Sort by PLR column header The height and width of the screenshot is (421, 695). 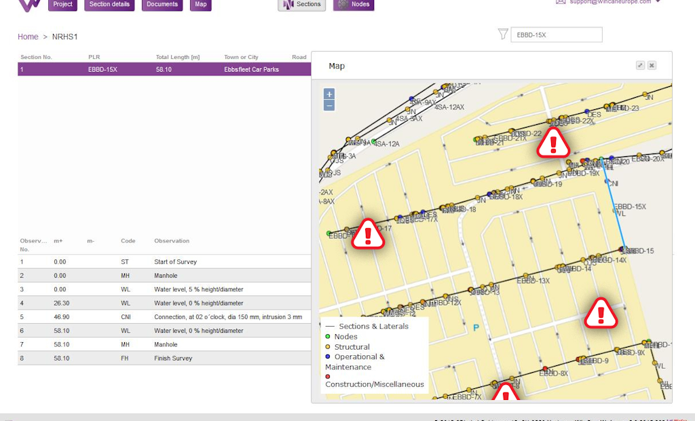click(94, 57)
